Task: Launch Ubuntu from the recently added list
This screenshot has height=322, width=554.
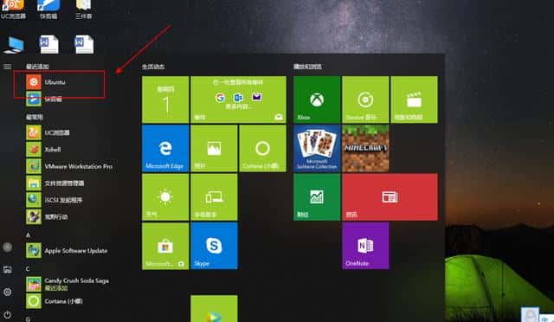Action: click(x=66, y=82)
